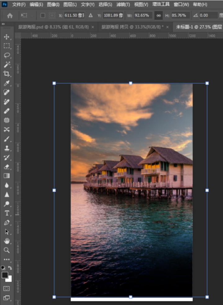The width and height of the screenshot is (223, 305).
Task: Pick the Eyedropper tool
Action: click(x=7, y=83)
